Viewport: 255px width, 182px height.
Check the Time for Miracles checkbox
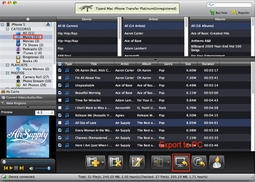[x=60, y=100]
